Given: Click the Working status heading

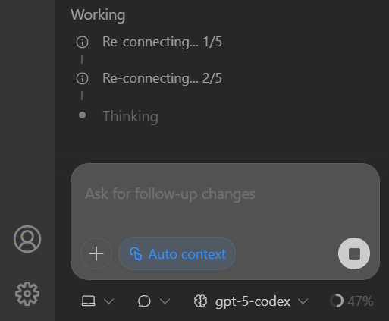Looking at the screenshot, I should point(98,14).
